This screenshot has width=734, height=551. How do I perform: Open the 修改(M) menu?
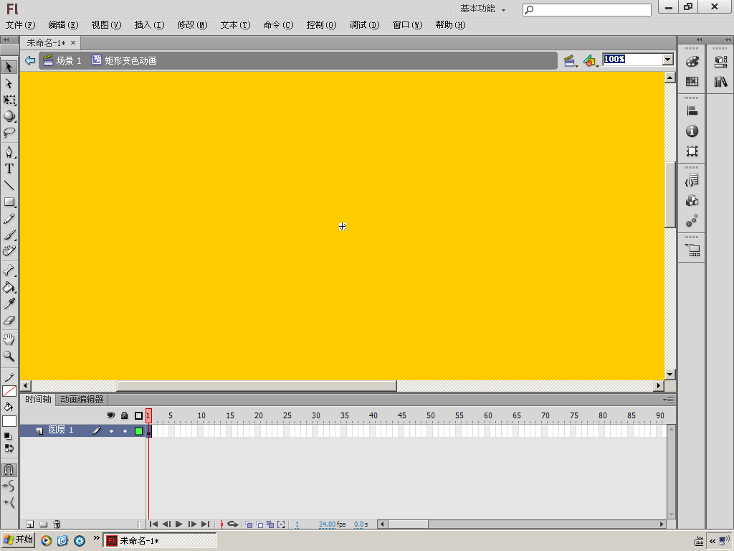(192, 25)
